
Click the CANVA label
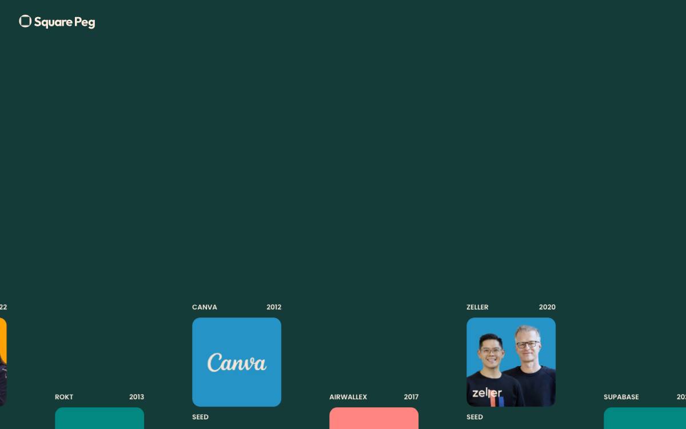click(x=205, y=307)
